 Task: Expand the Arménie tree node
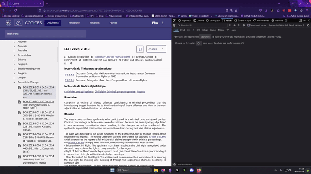pos(14,46)
